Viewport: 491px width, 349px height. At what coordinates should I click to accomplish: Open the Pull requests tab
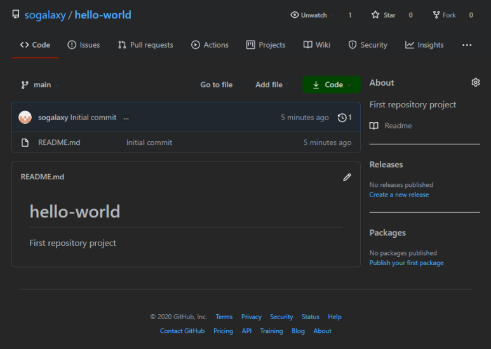tap(145, 44)
